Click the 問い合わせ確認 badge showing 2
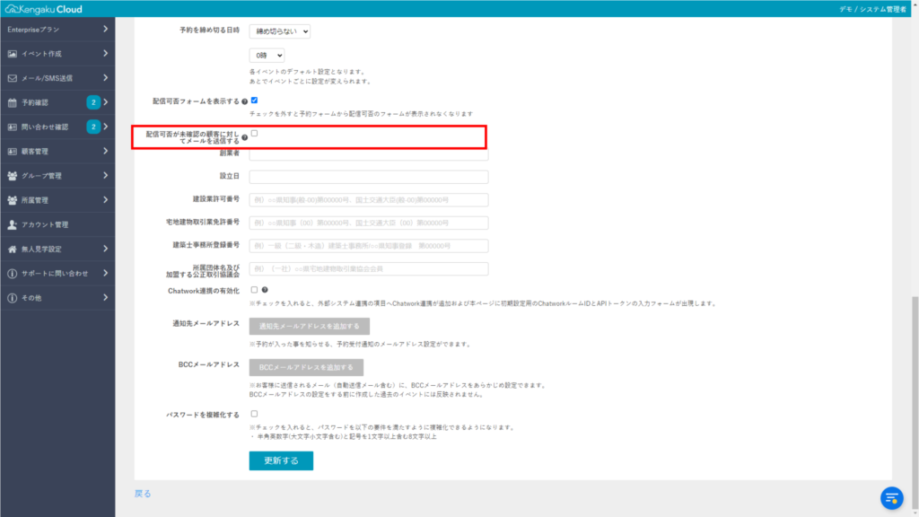919x517 pixels. pos(93,127)
